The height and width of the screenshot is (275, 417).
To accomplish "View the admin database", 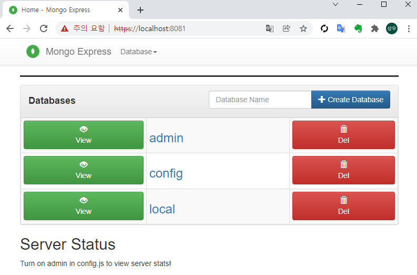I will tap(84, 135).
